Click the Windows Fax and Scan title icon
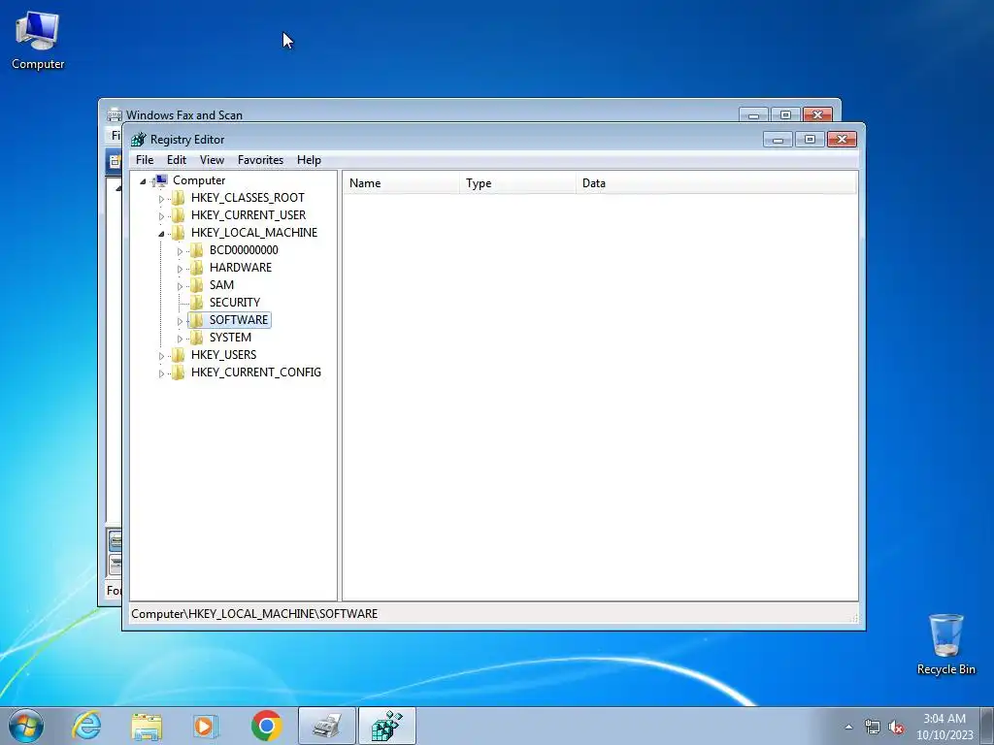This screenshot has height=745, width=994. (115, 114)
